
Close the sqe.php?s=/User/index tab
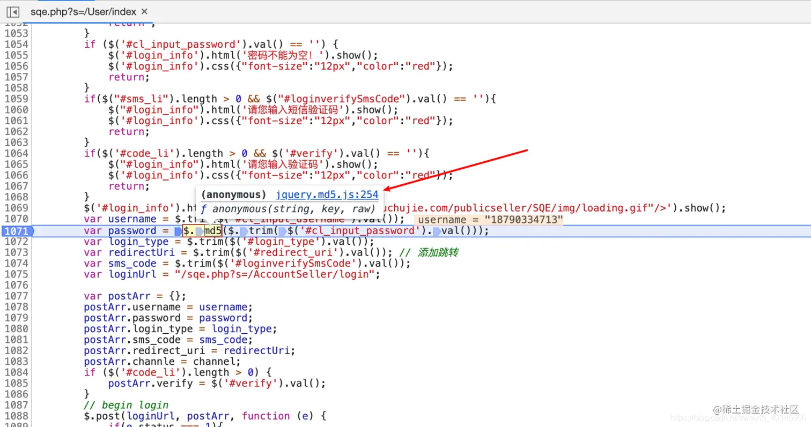click(144, 12)
